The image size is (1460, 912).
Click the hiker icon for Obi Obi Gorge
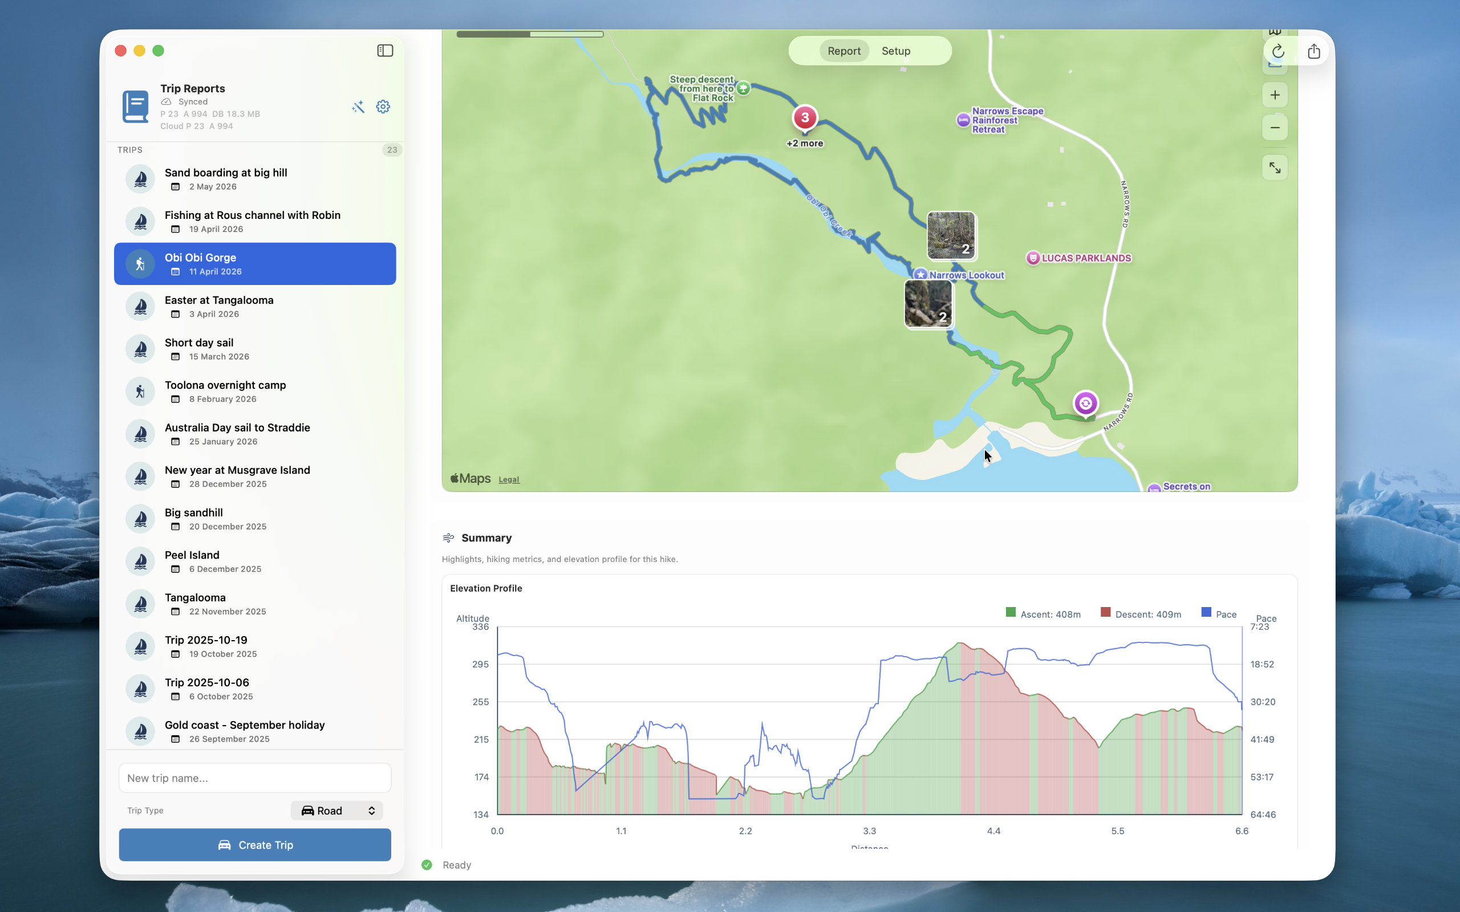pos(140,264)
